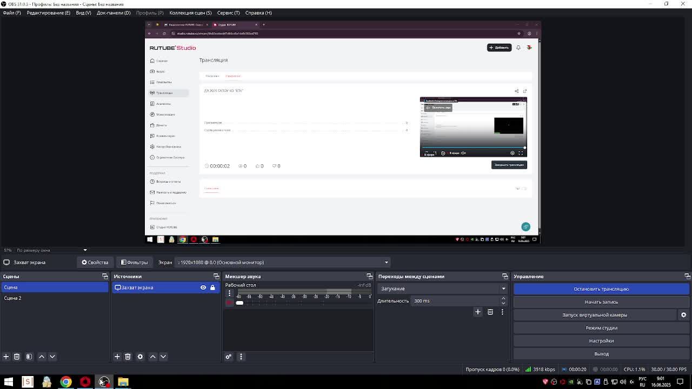Open the volume icon in system tray
Image resolution: width=692 pixels, height=389 pixels.
(623, 382)
